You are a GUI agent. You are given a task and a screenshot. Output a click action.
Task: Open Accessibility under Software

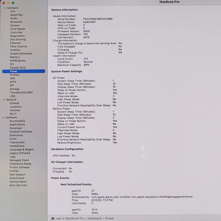pos(18,121)
